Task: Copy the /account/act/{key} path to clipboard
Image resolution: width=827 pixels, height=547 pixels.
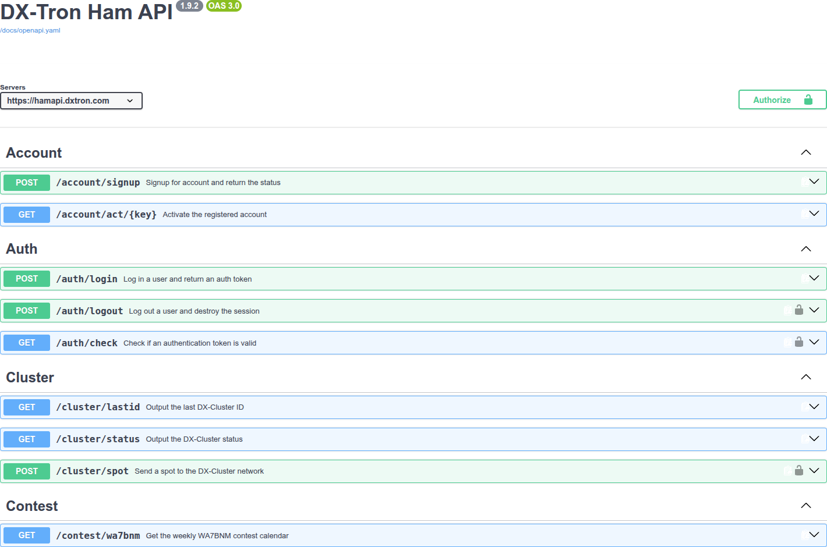Action: coord(805,214)
